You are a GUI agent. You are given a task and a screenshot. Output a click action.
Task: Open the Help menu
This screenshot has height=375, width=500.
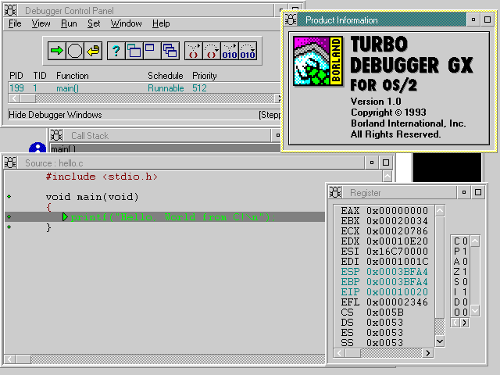(x=161, y=23)
